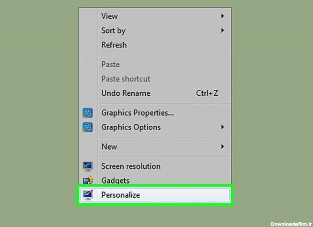The image size is (313, 227).
Task: Click the Personalize icon
Action: pos(87,195)
